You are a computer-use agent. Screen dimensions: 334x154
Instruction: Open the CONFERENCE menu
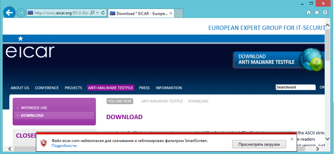[x=47, y=88]
